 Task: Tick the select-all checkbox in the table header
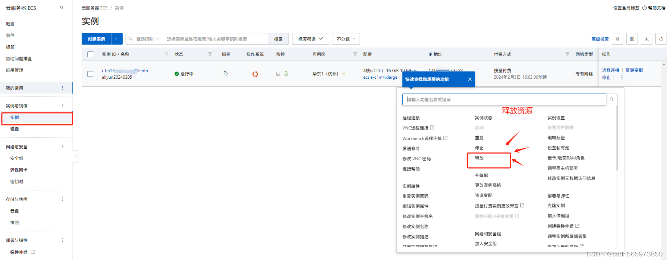point(90,54)
